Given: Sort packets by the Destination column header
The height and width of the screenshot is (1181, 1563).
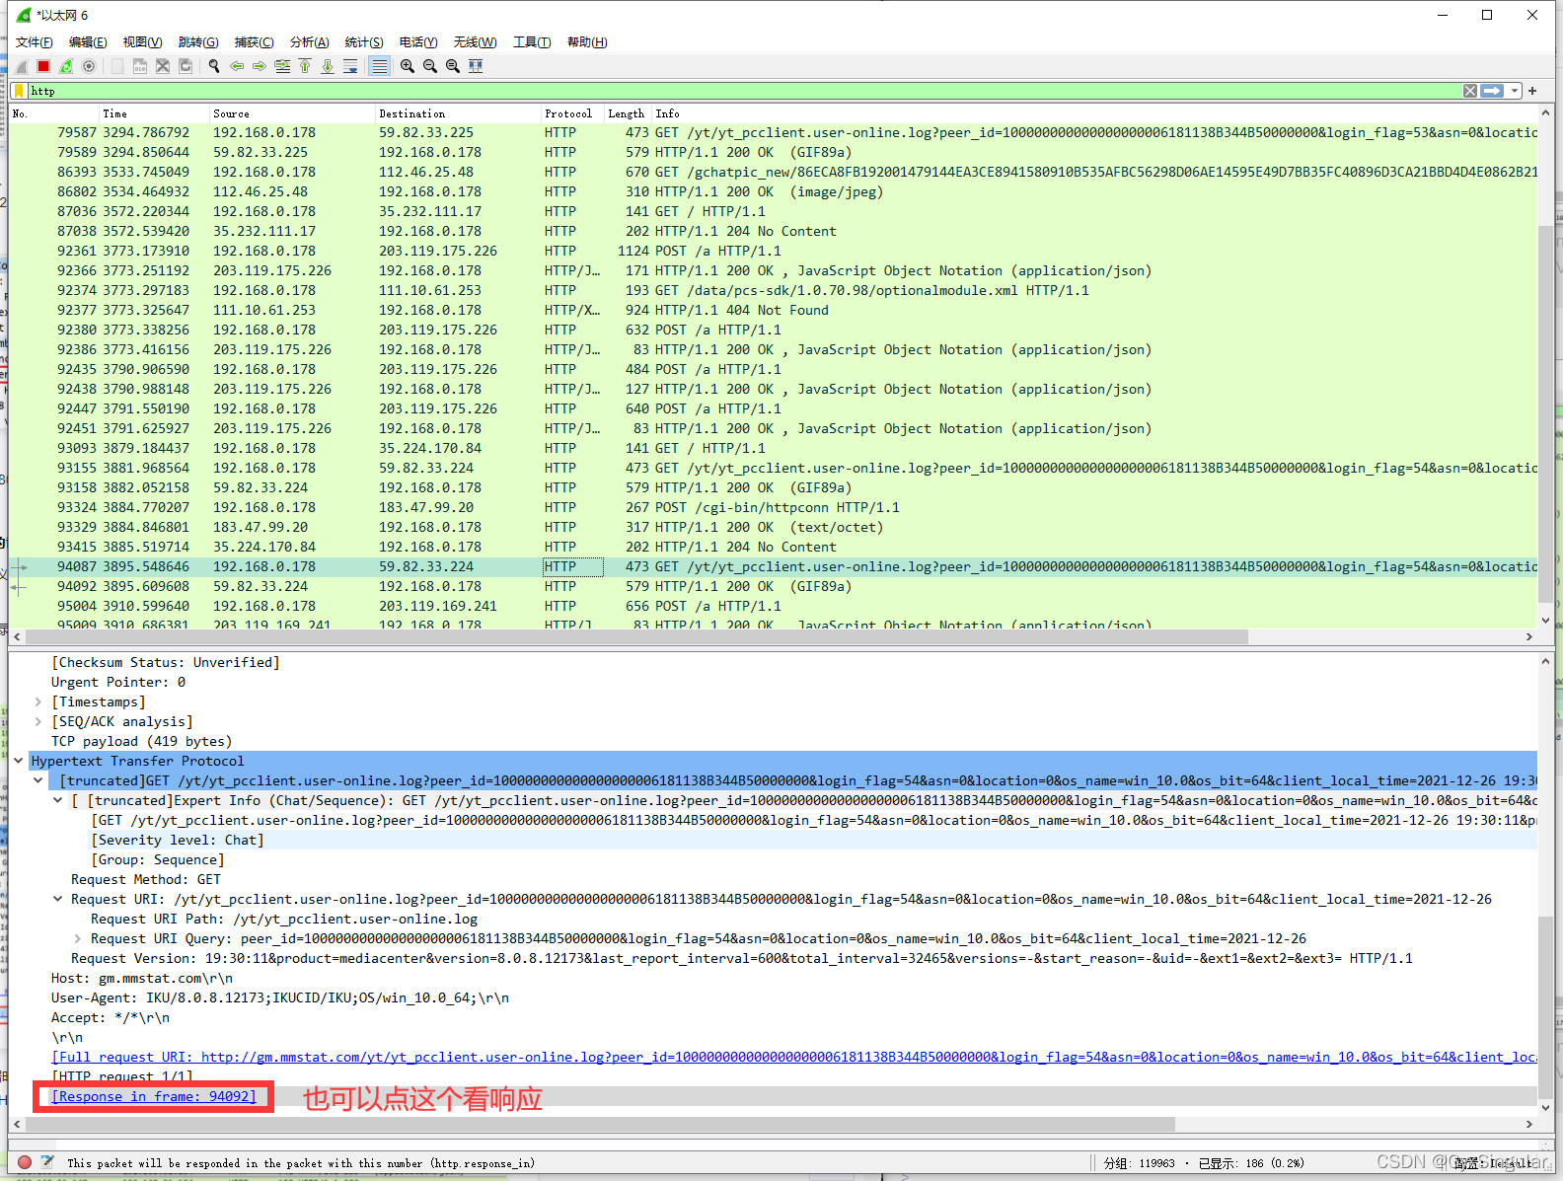Looking at the screenshot, I should tap(458, 113).
